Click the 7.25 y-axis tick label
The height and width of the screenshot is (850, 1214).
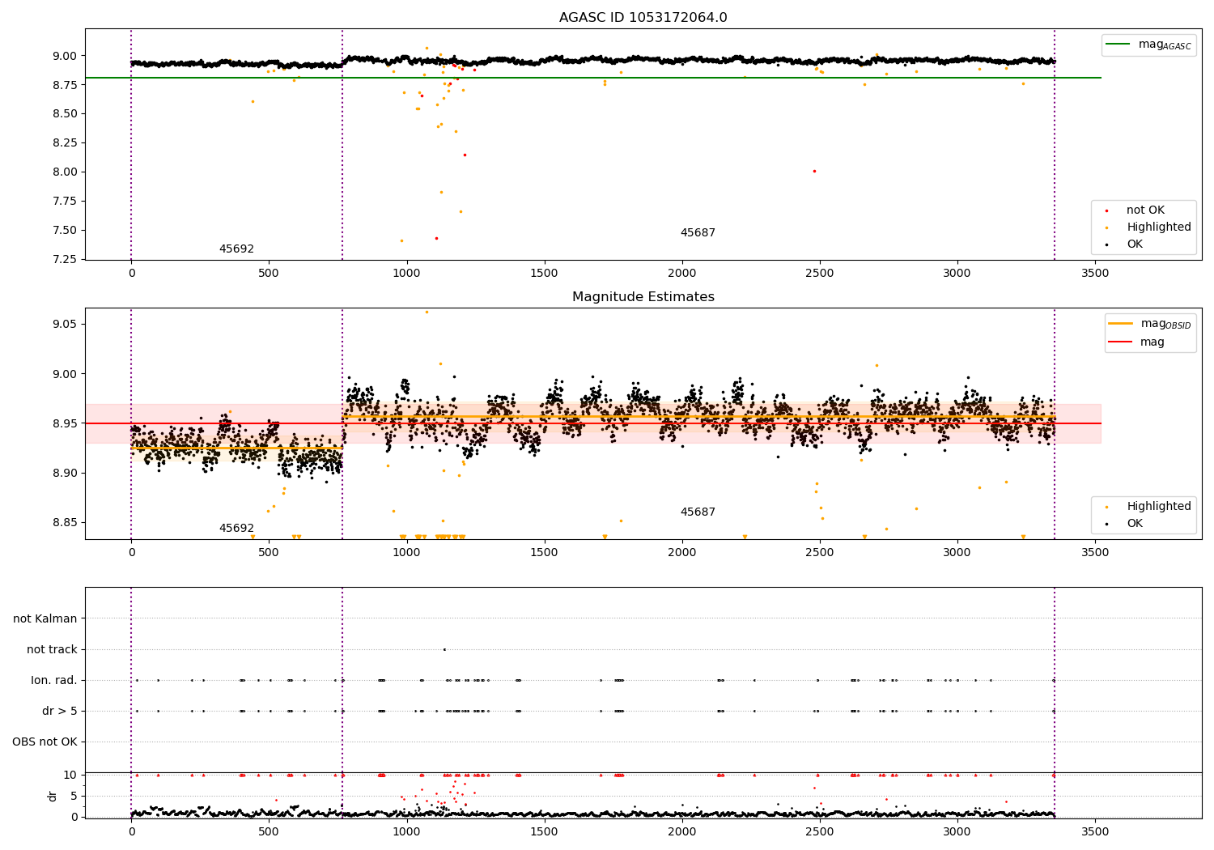click(x=65, y=259)
